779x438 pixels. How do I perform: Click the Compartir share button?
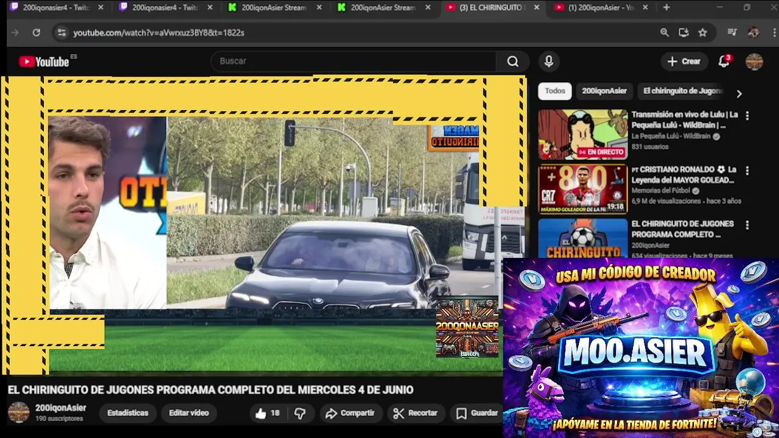click(350, 413)
